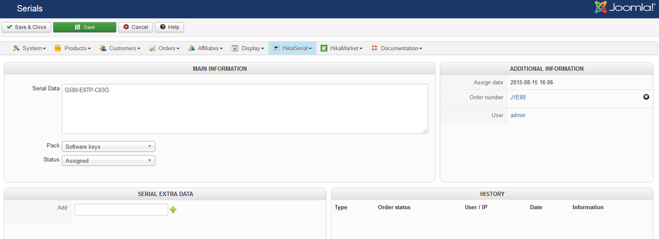Click the Add extra data input field
659x239 pixels.
tap(122, 210)
